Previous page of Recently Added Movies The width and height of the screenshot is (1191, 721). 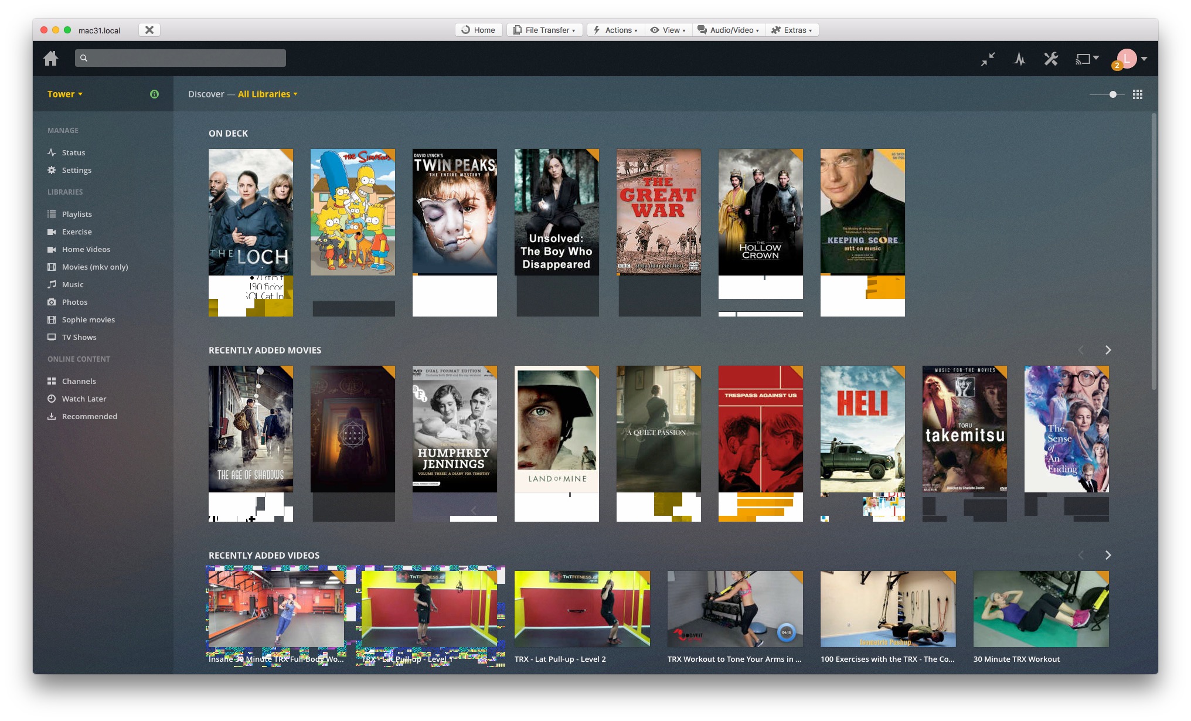coord(1081,350)
